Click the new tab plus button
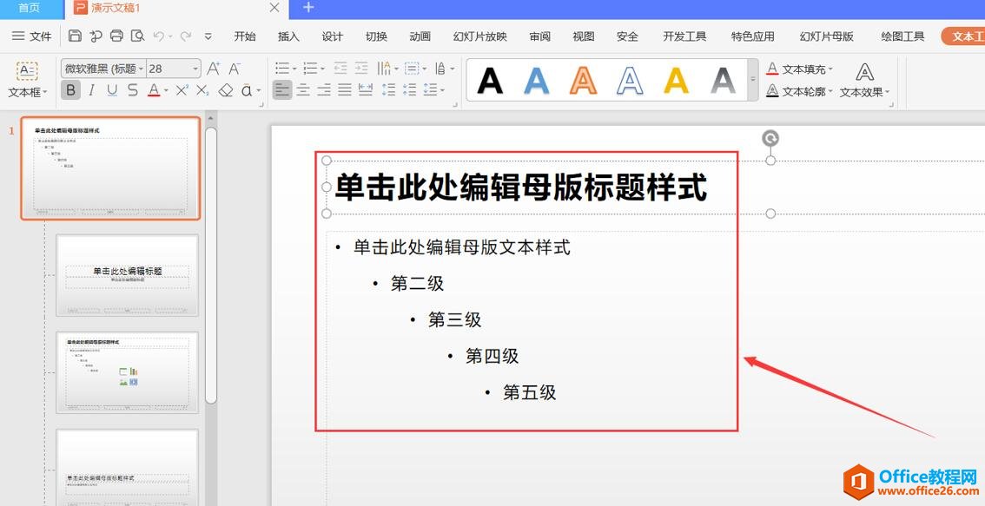The image size is (985, 506). (x=307, y=8)
